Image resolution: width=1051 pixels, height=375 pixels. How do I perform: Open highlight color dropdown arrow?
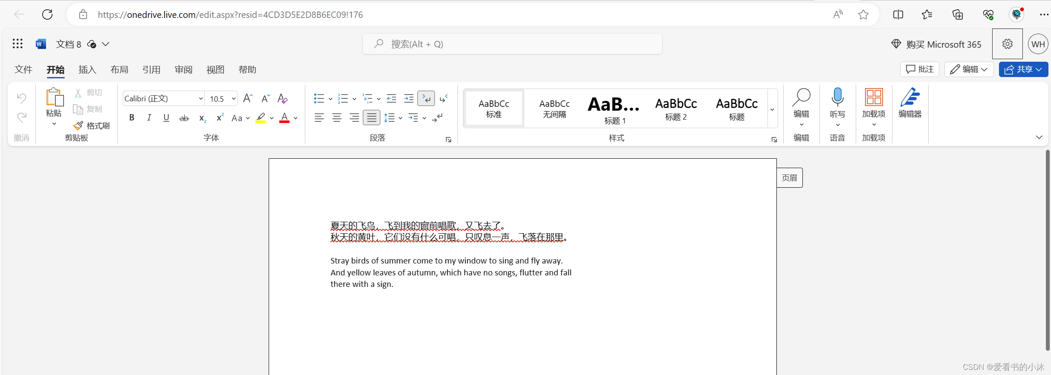tap(272, 118)
